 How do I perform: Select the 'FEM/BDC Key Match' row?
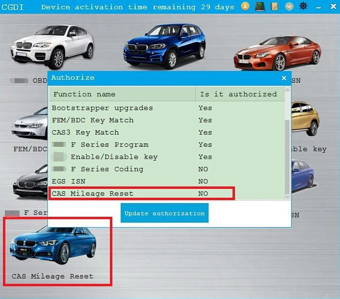(x=167, y=120)
